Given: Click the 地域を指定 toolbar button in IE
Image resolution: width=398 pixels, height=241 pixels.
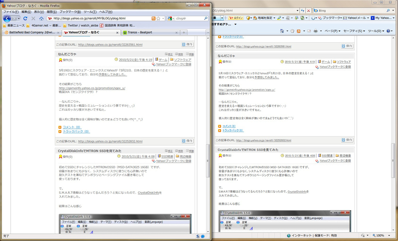Looking at the screenshot, I should pos(264,18).
